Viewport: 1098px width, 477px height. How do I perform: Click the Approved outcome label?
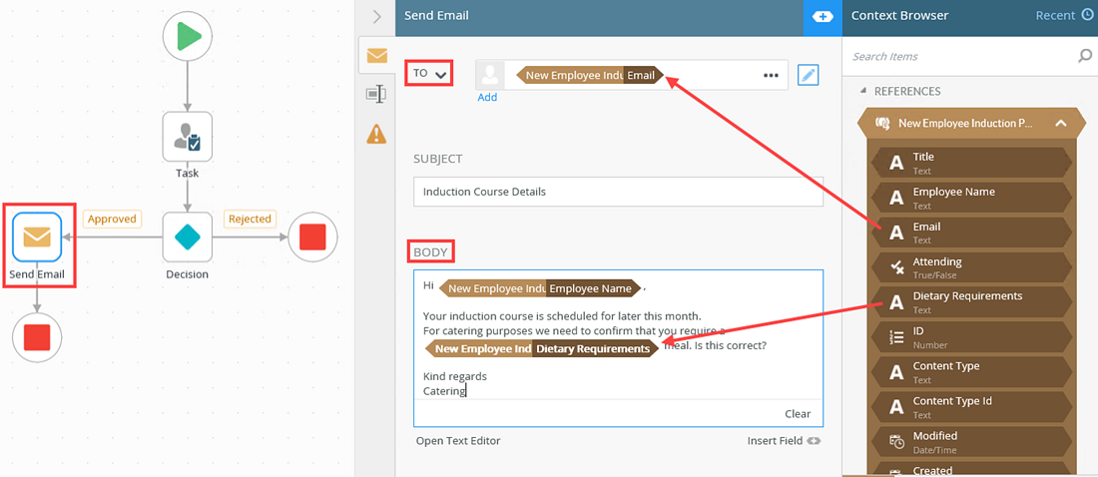(112, 219)
